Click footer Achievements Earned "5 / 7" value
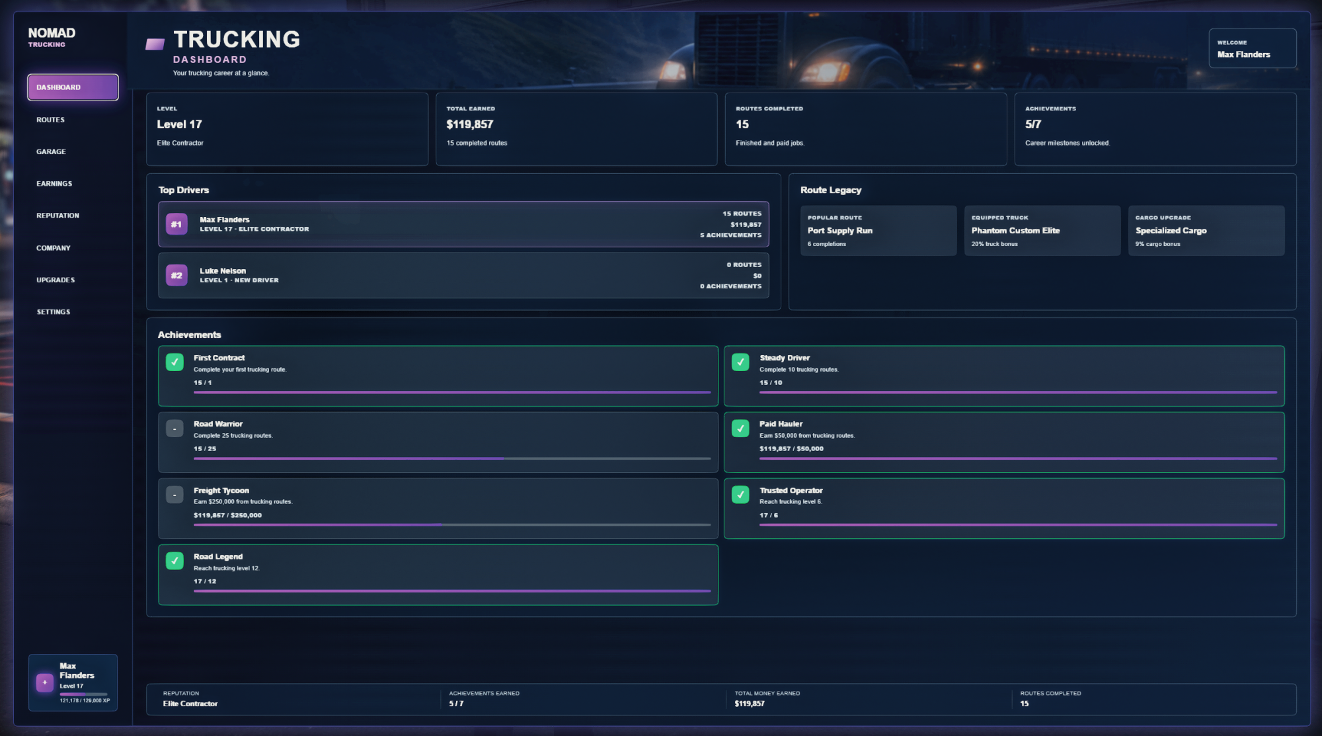 click(456, 704)
